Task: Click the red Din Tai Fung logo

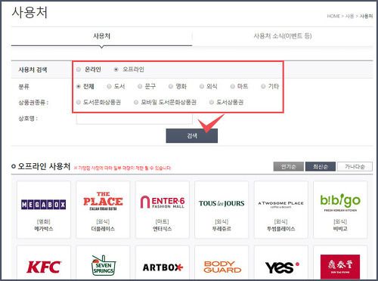Action: 340,267
